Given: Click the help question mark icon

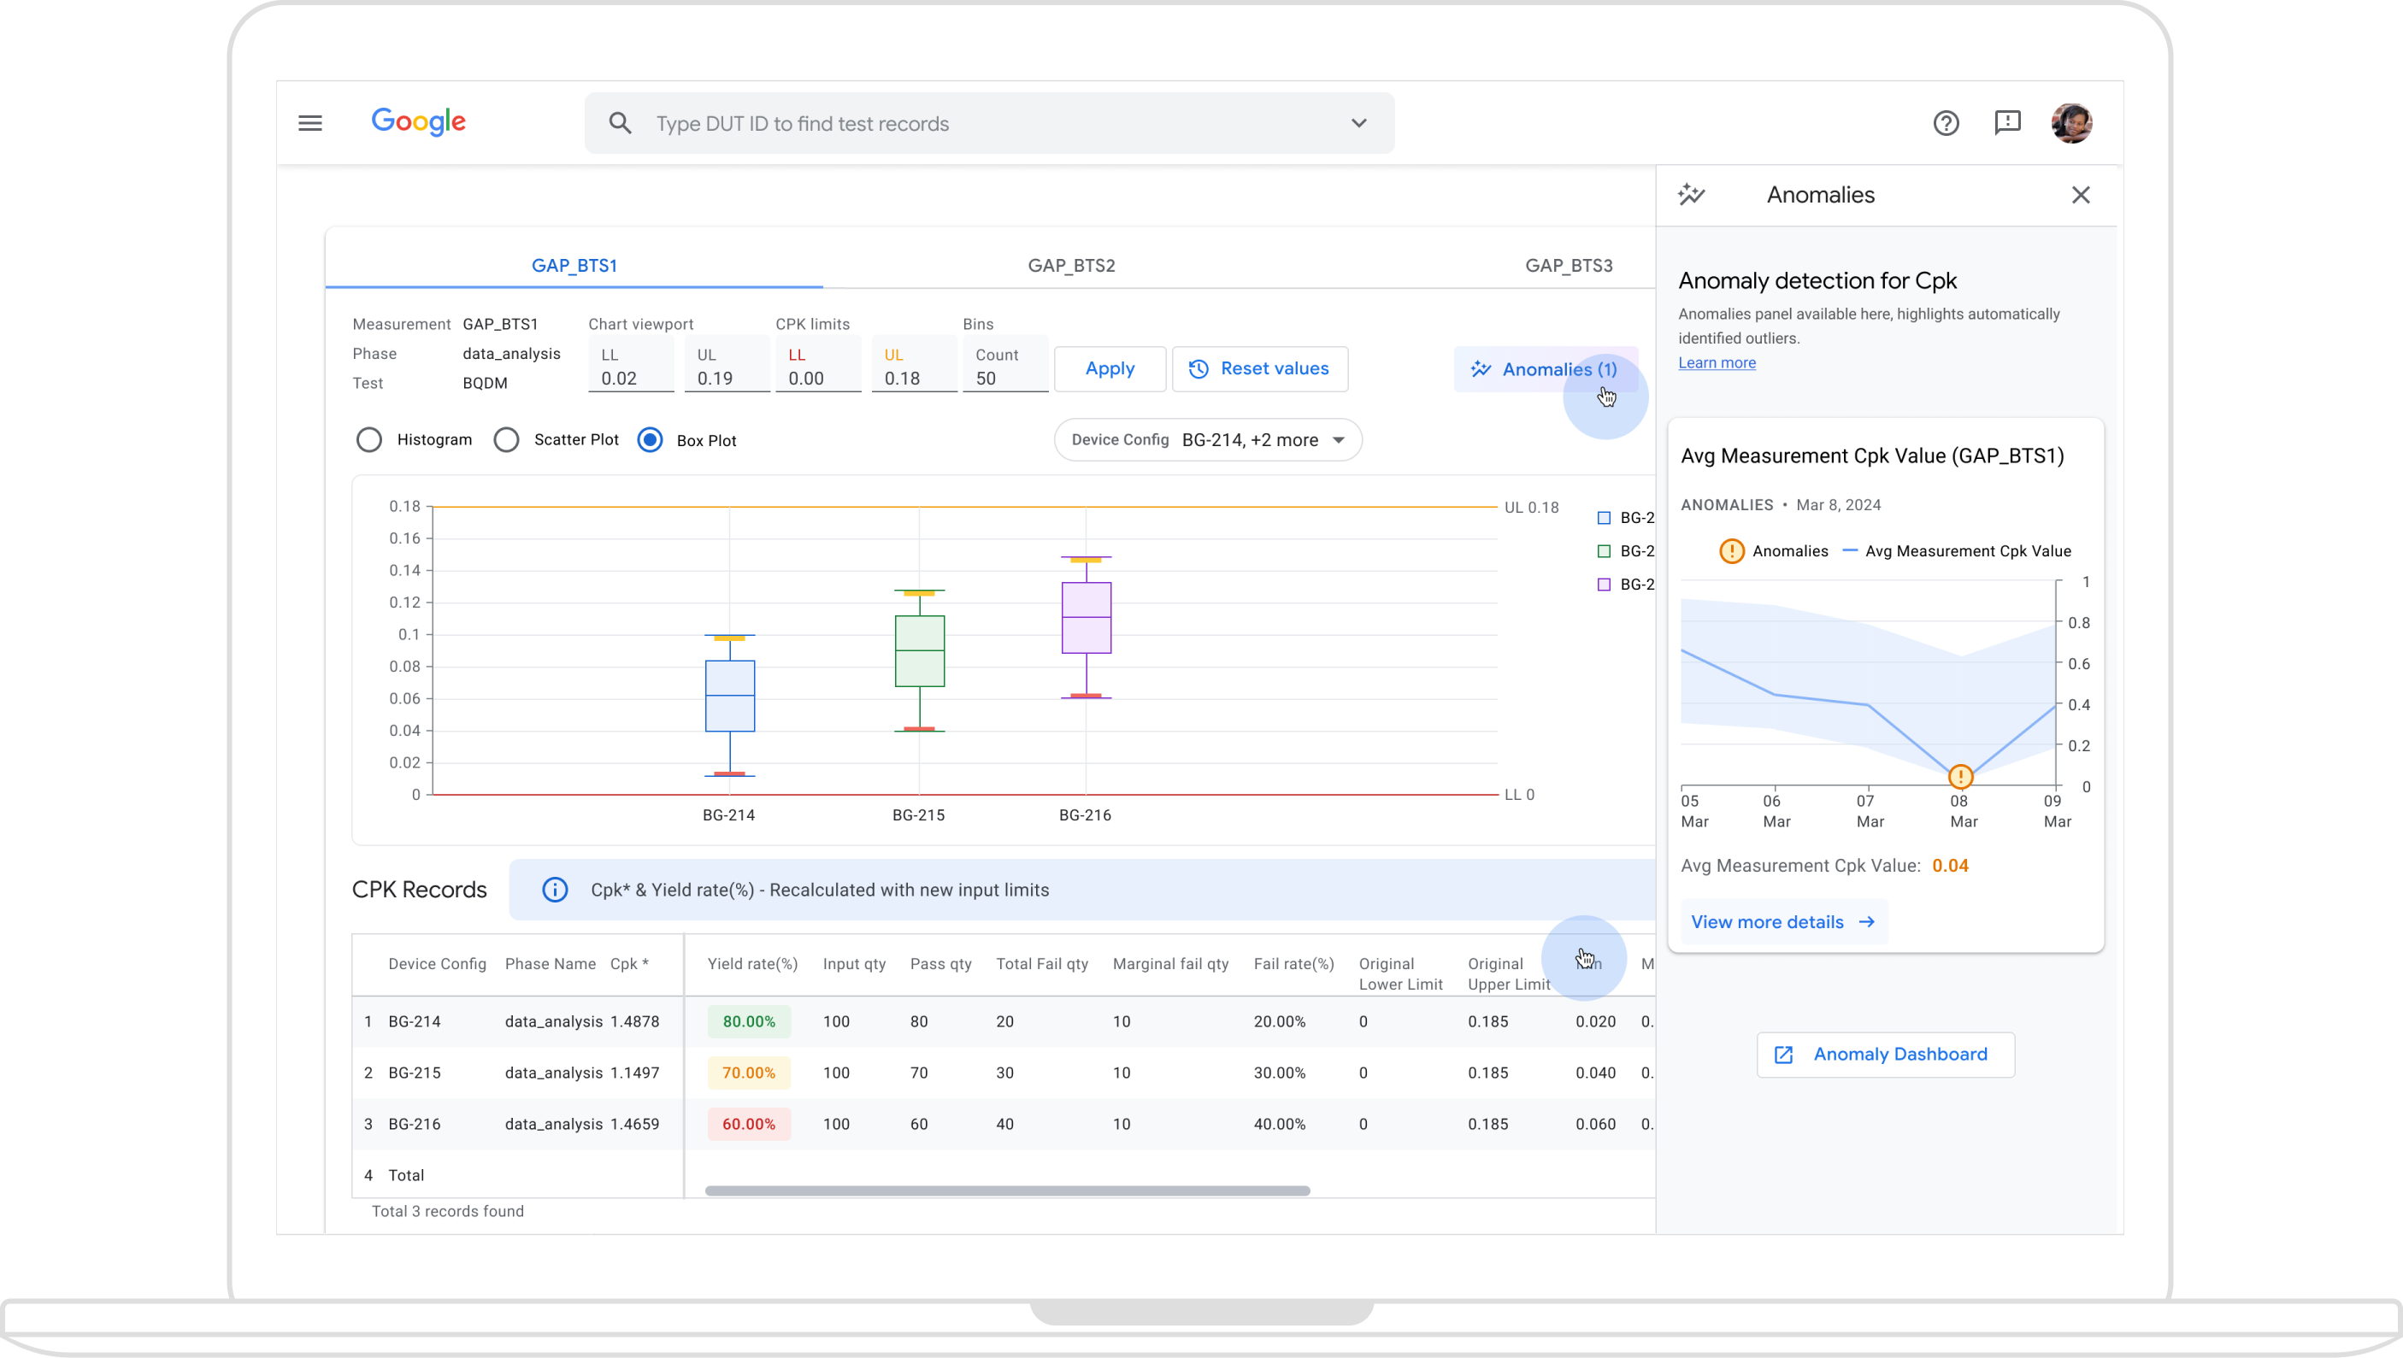Looking at the screenshot, I should point(1946,122).
